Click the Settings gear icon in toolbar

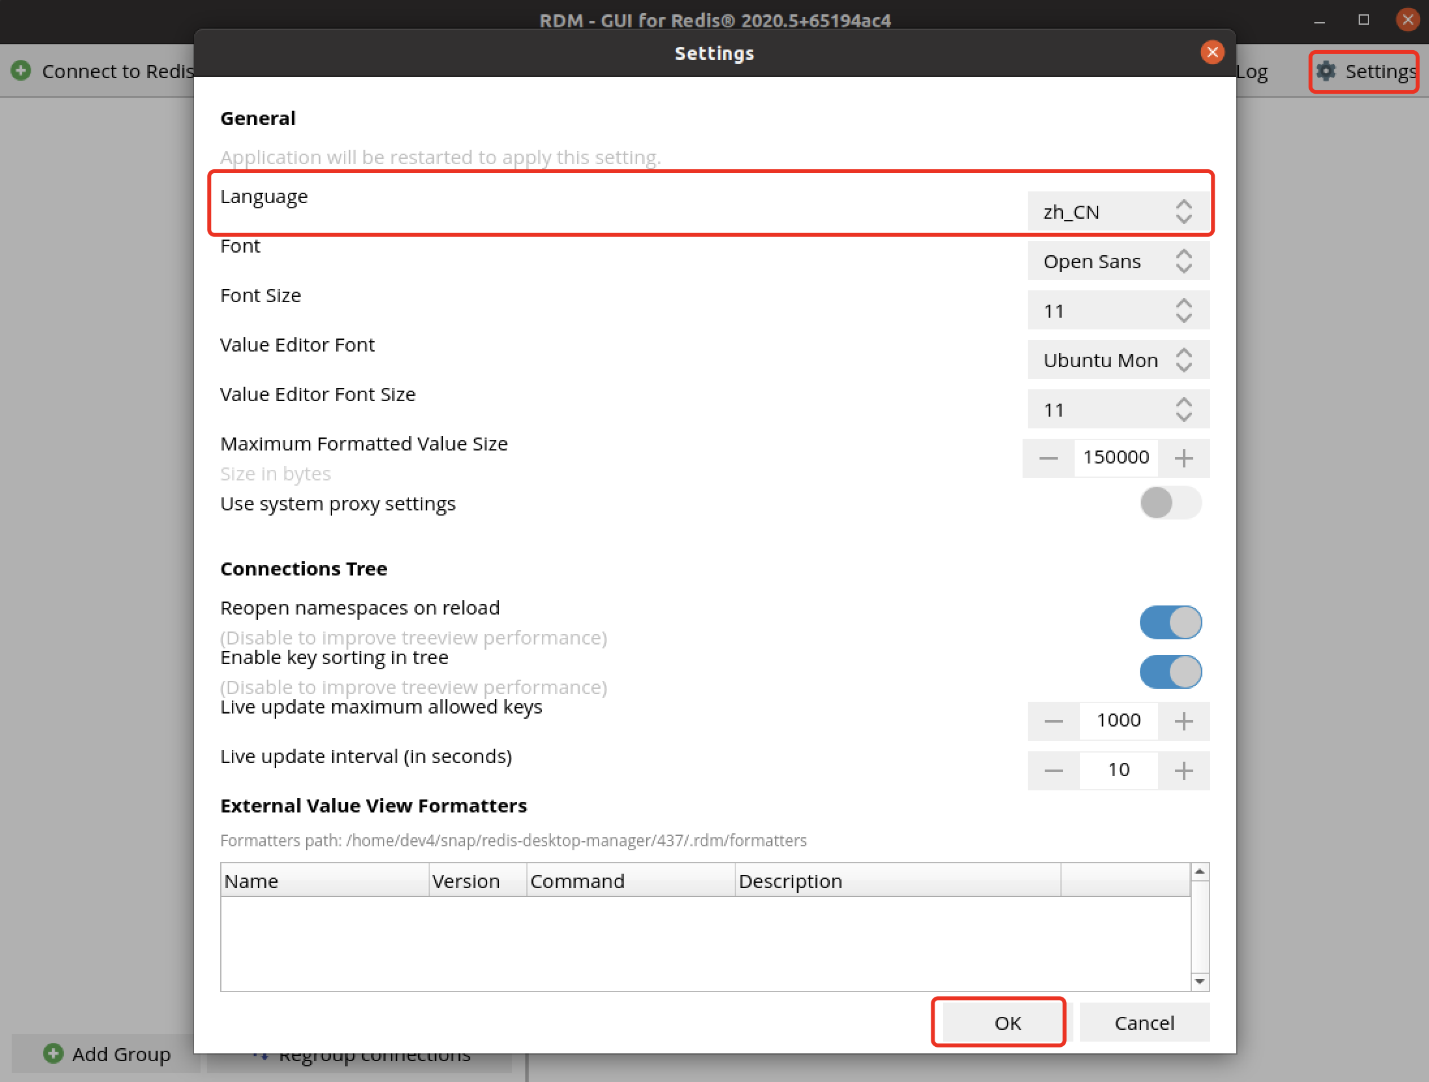point(1326,71)
